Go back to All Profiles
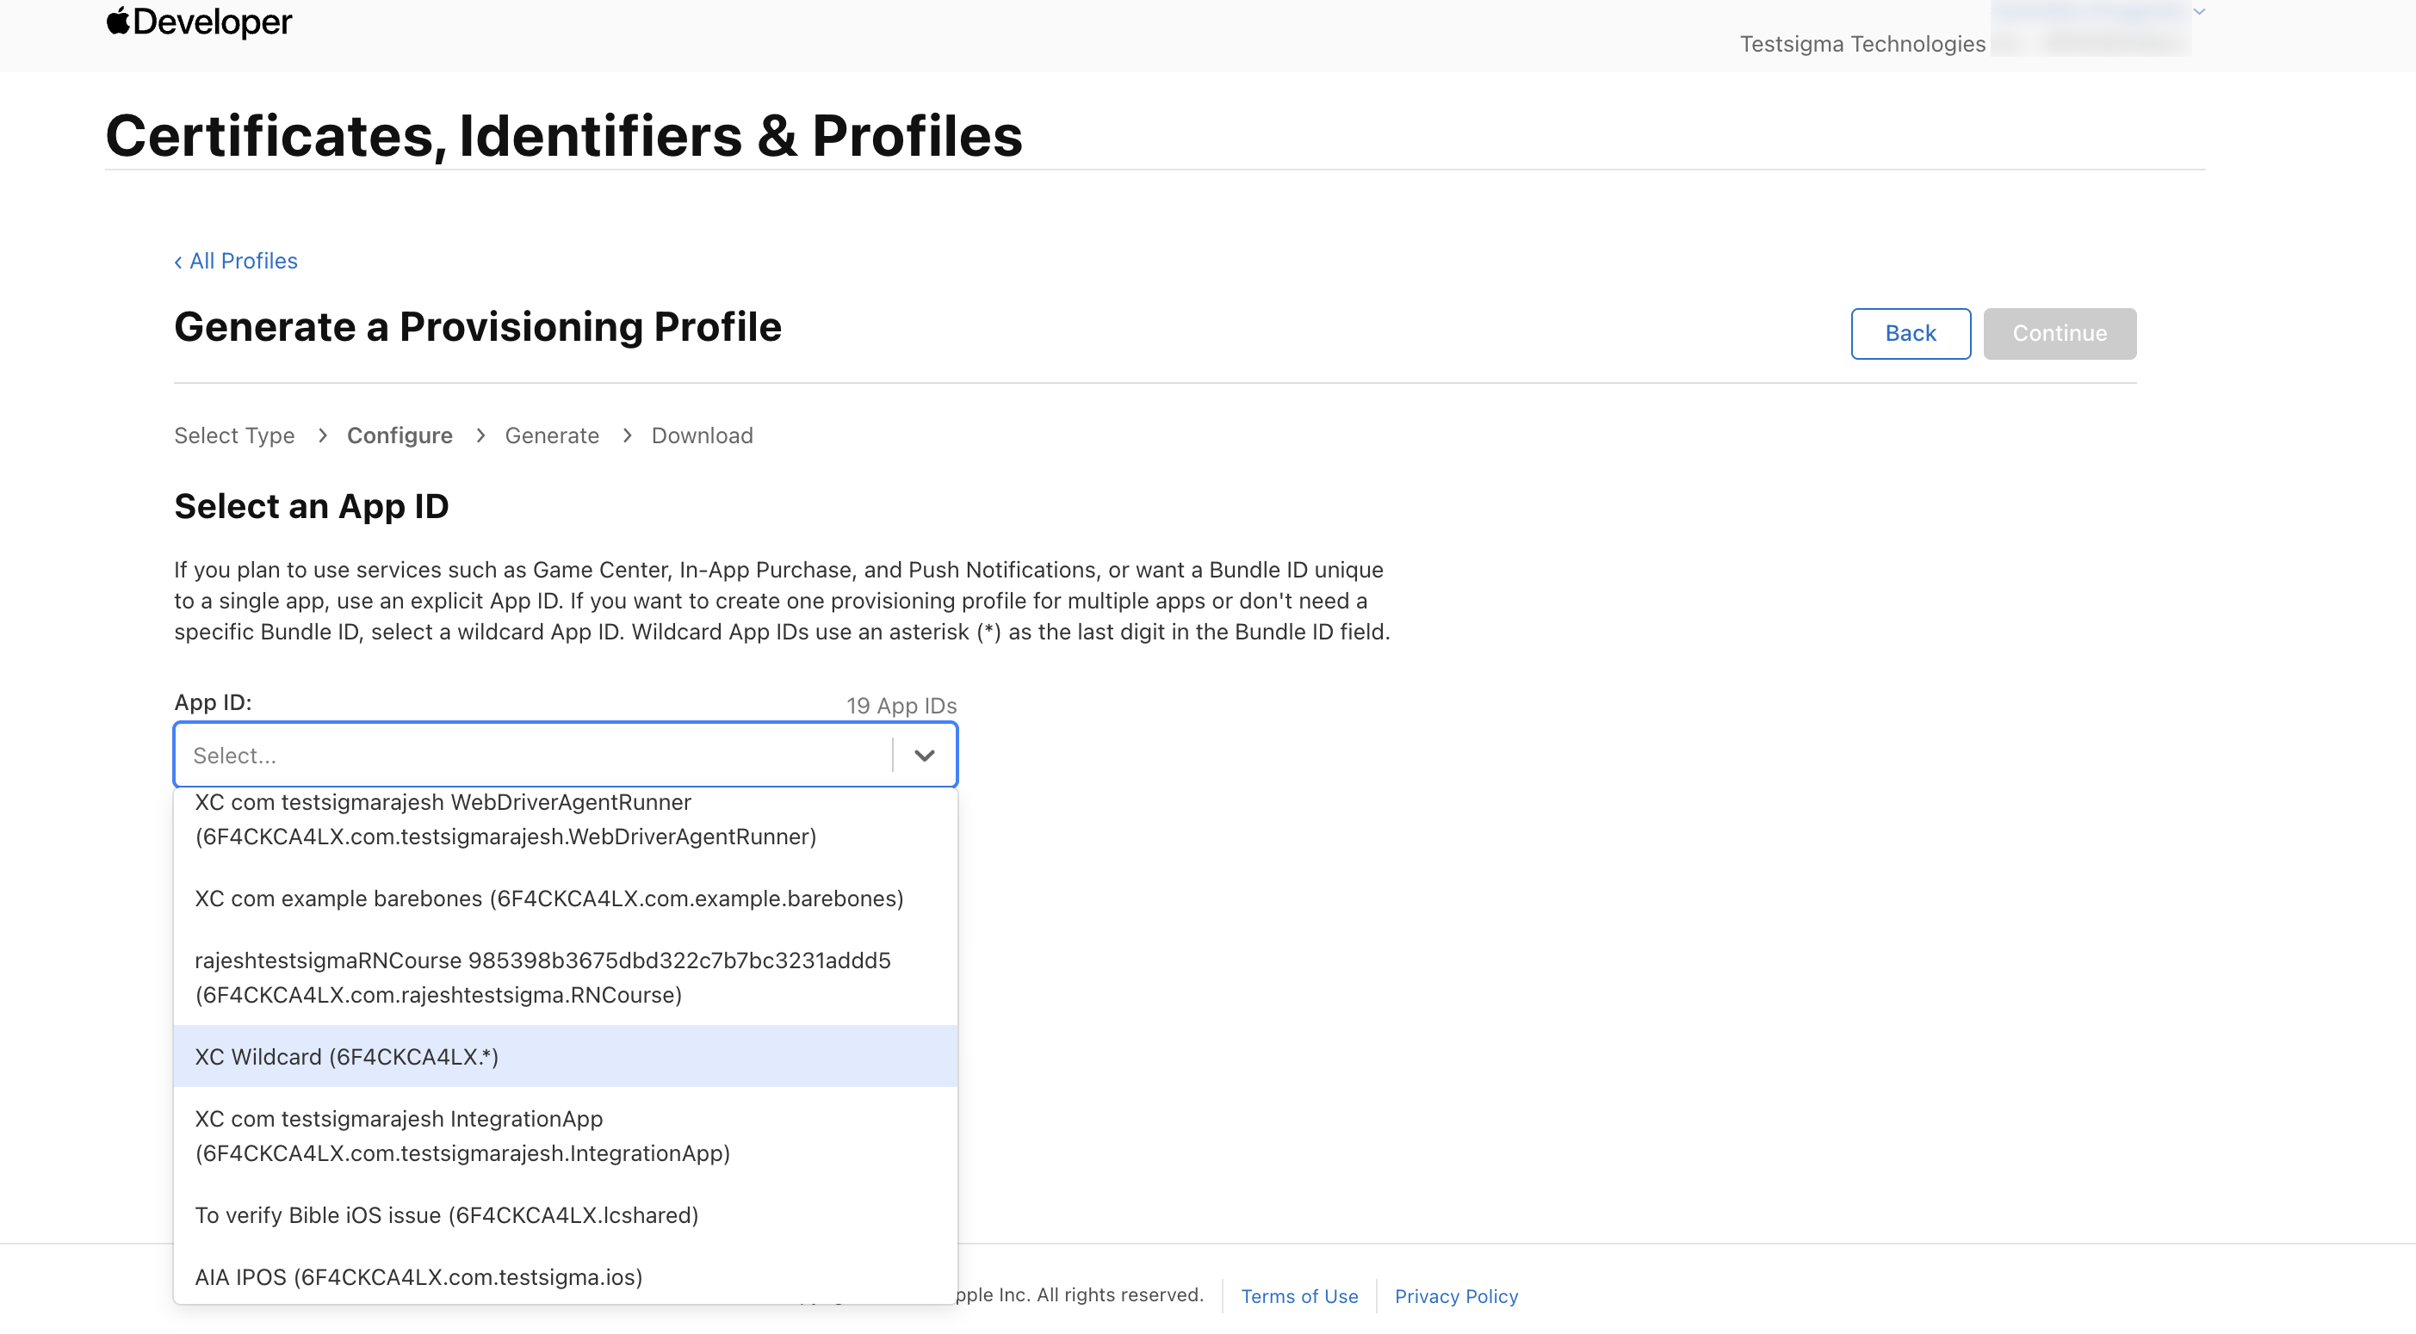Viewport: 2416px width, 1334px height. pyautogui.click(x=242, y=261)
